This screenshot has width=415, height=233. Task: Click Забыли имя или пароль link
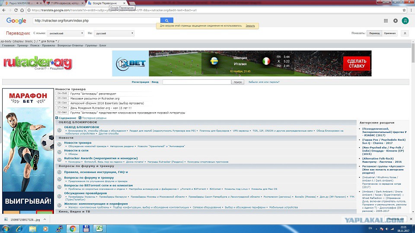point(264,82)
